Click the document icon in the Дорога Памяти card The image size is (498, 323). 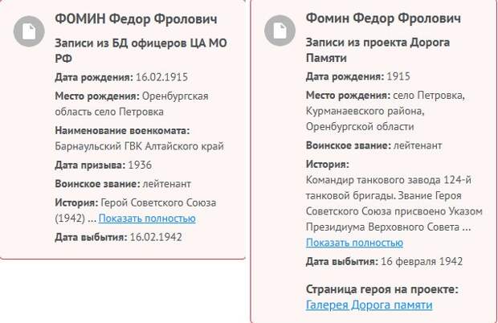click(x=280, y=31)
